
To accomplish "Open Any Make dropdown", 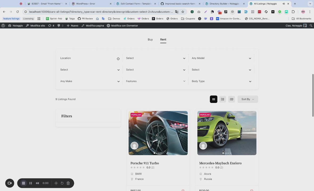I will point(90,81).
